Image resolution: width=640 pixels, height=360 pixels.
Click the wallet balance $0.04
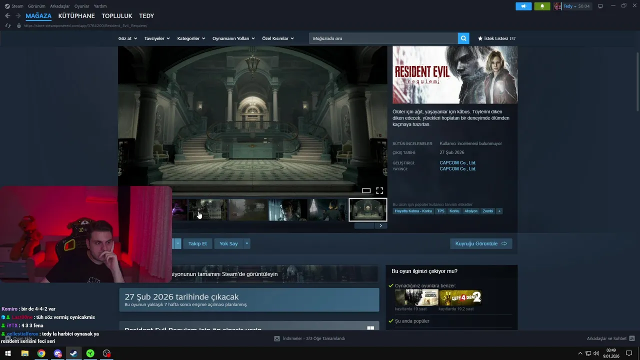point(584,6)
